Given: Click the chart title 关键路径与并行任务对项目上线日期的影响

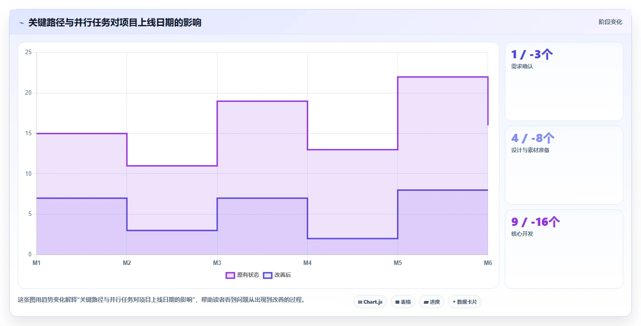Looking at the screenshot, I should [x=115, y=22].
